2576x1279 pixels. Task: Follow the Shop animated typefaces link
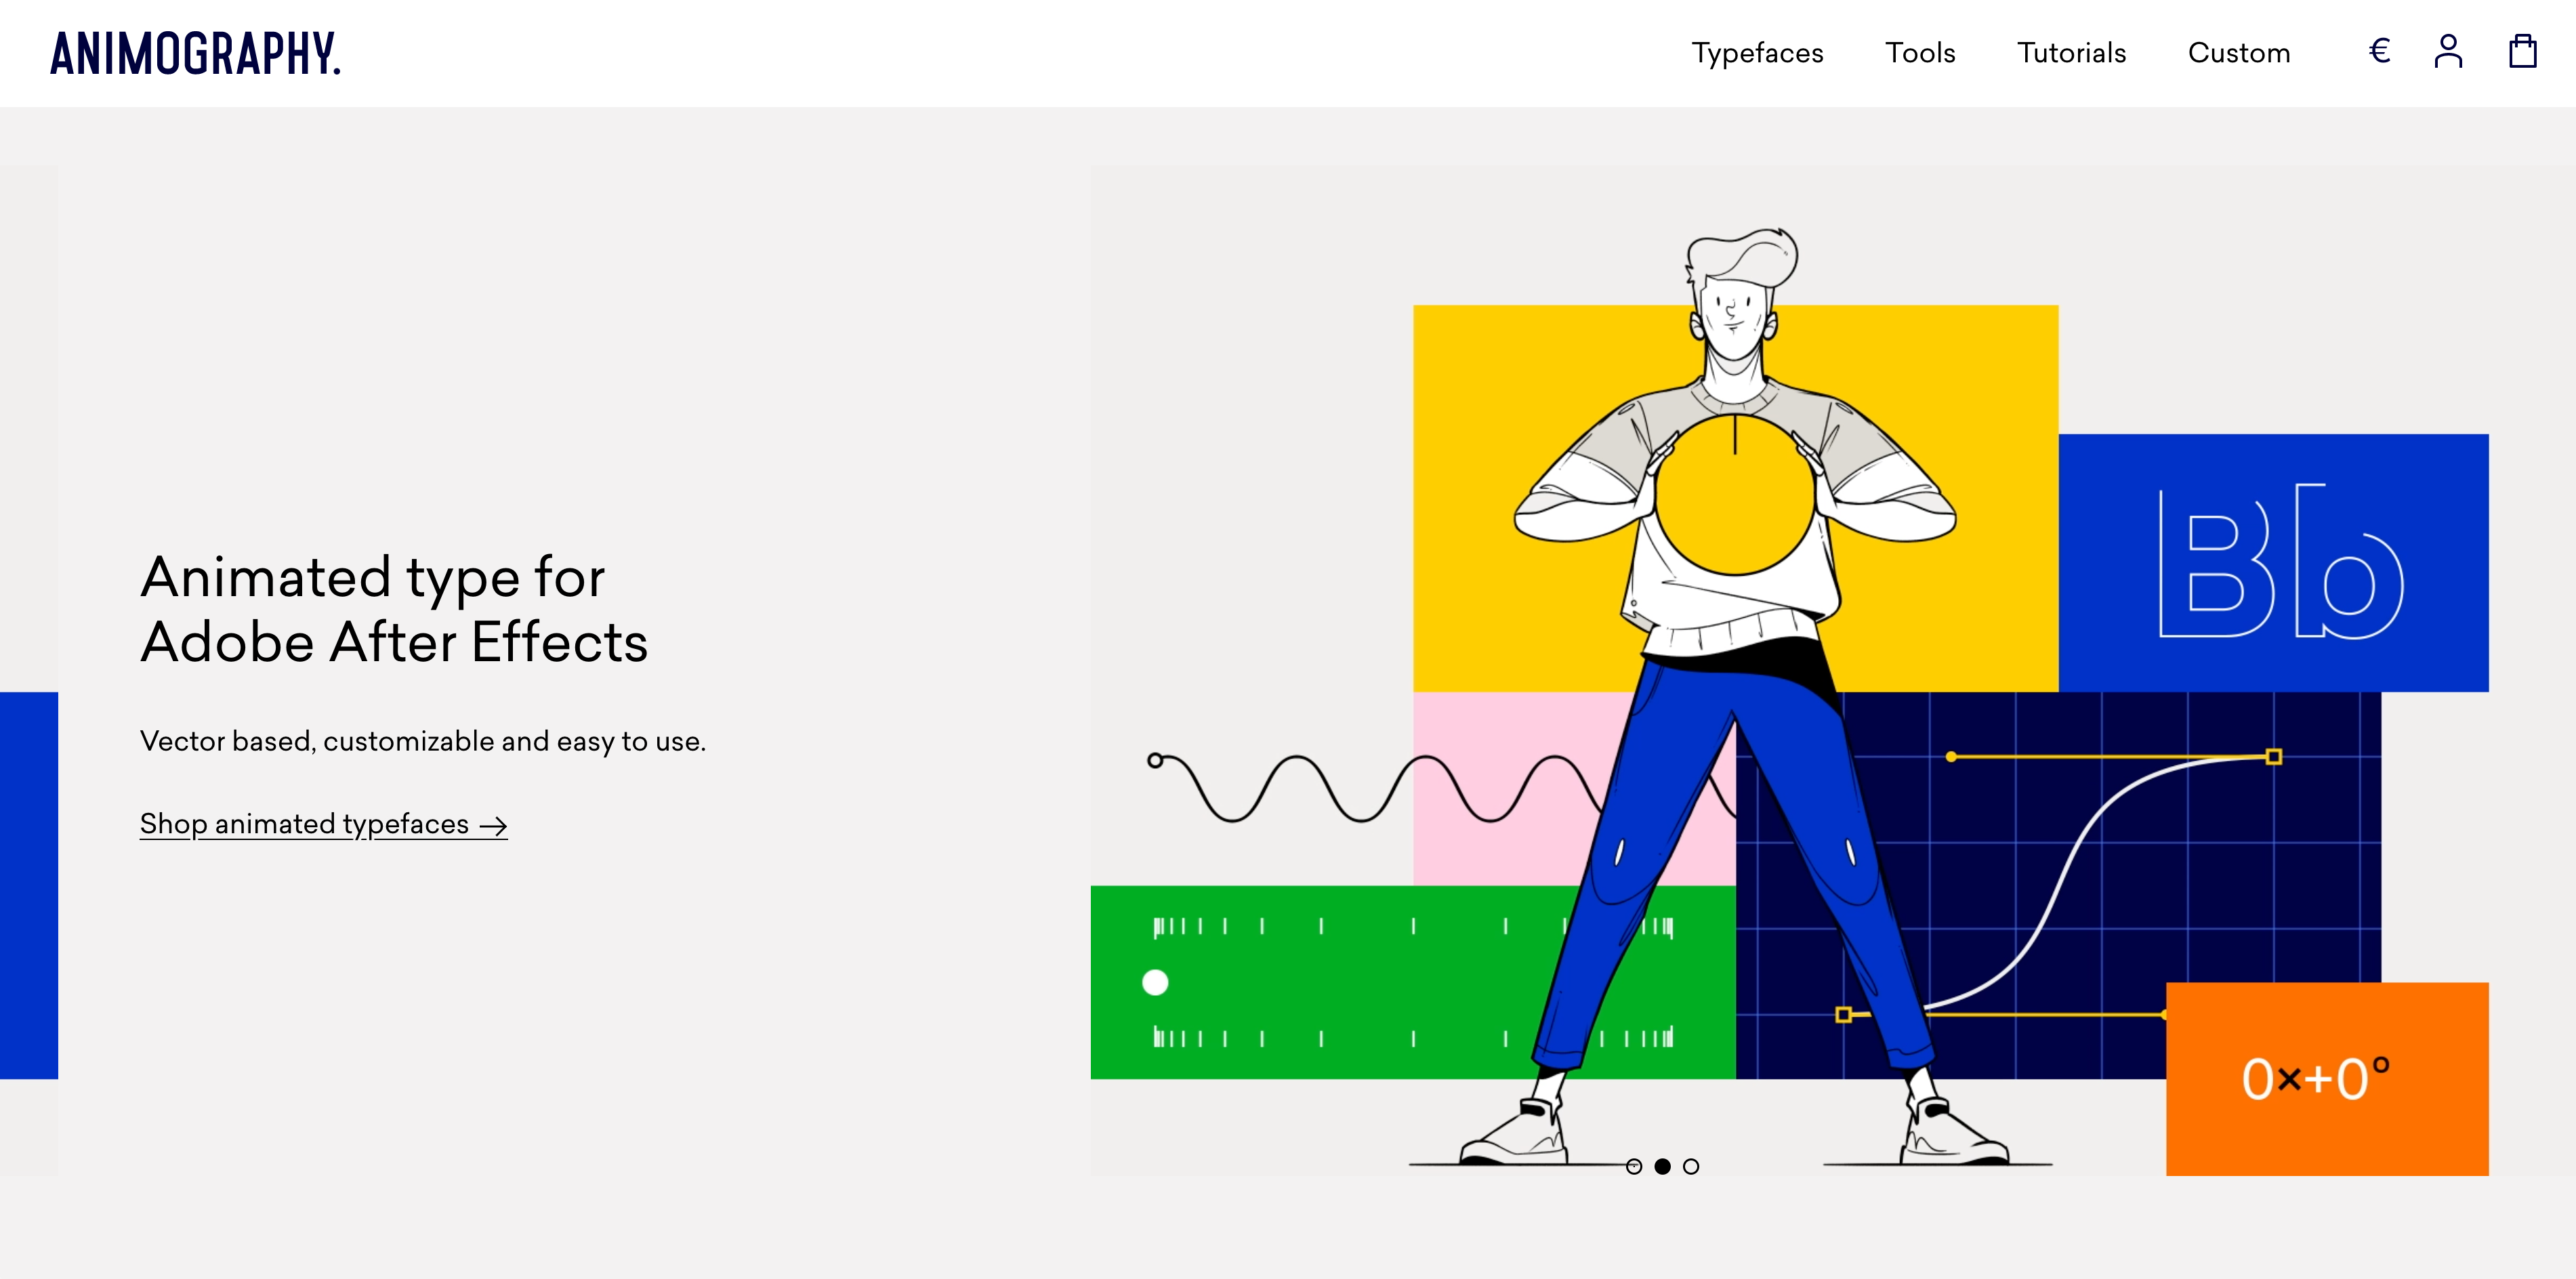point(323,824)
